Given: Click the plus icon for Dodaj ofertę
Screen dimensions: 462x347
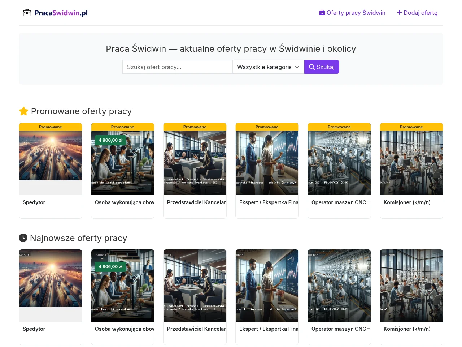Looking at the screenshot, I should click(x=400, y=13).
